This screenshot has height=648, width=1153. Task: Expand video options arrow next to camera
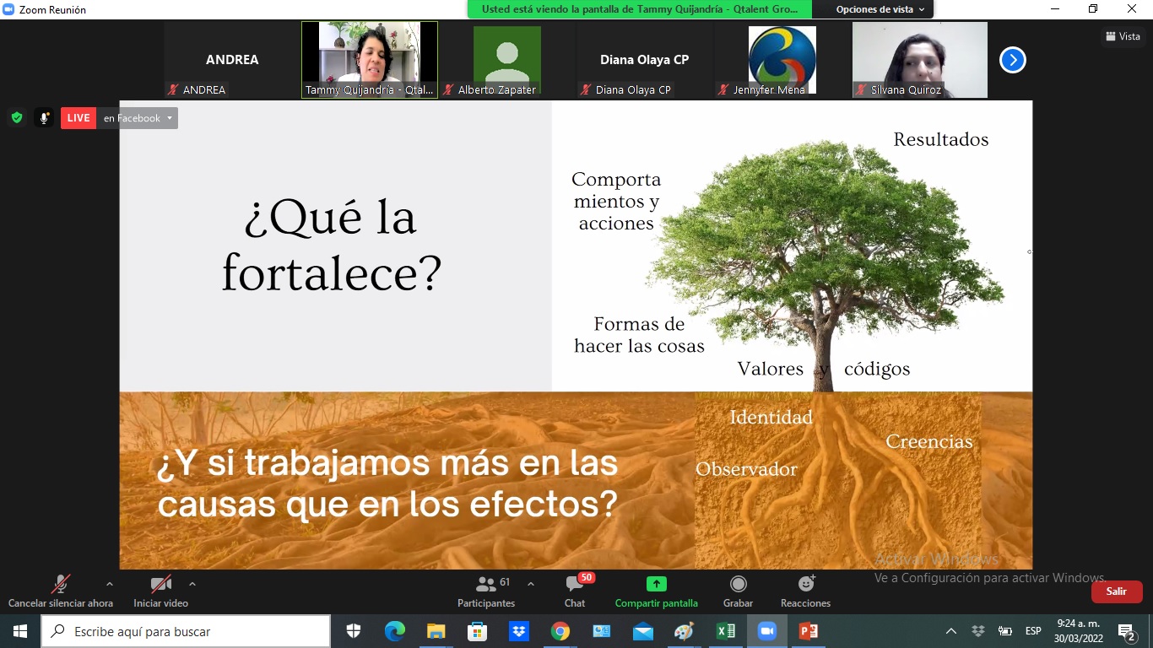coord(192,584)
